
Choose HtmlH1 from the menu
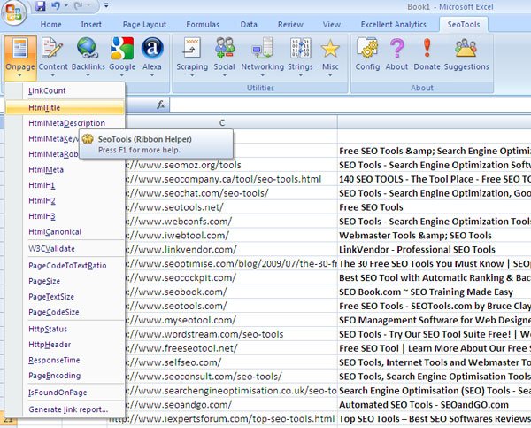click(x=65, y=185)
